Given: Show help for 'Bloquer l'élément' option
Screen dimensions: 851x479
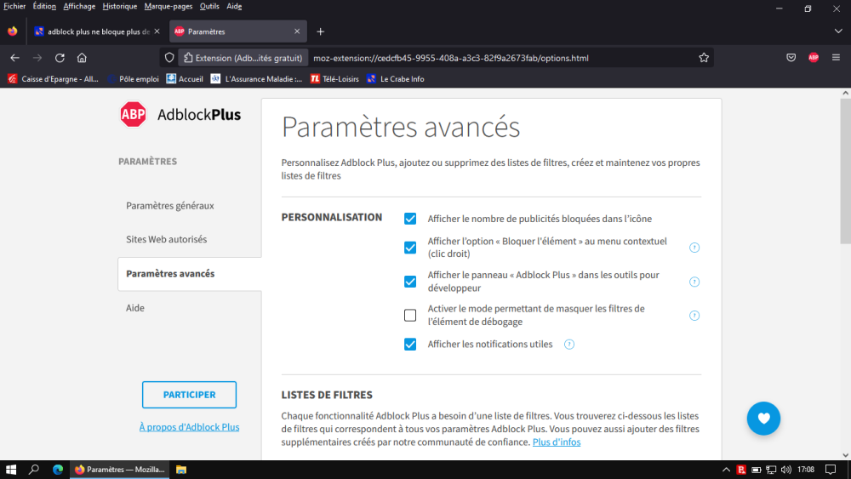Looking at the screenshot, I should pyautogui.click(x=694, y=248).
